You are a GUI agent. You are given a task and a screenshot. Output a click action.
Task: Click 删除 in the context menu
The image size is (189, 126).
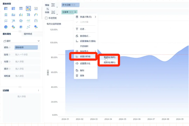[x=82, y=75]
